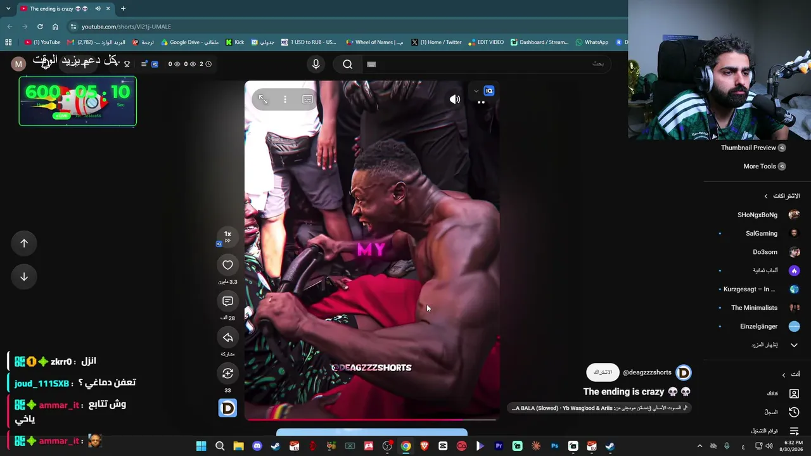Launch Photoshop from the taskbar

click(554, 446)
